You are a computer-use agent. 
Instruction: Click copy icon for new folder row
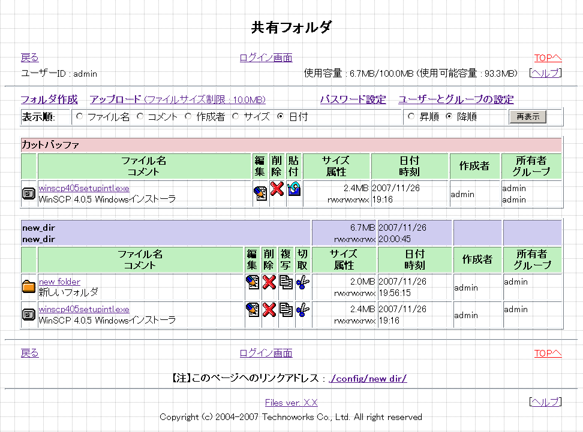[x=286, y=282]
